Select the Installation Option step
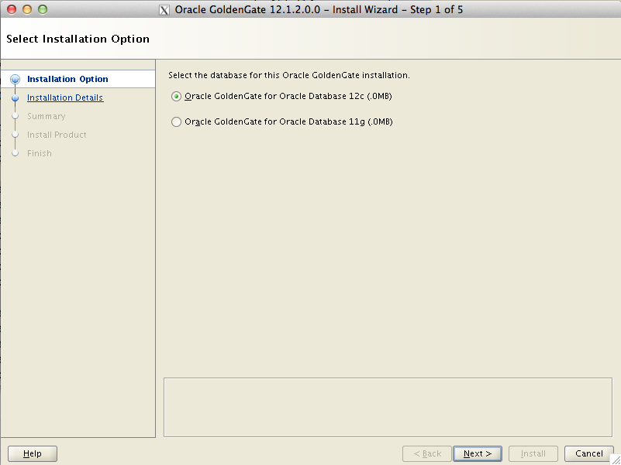The width and height of the screenshot is (621, 465). pyautogui.click(x=67, y=79)
